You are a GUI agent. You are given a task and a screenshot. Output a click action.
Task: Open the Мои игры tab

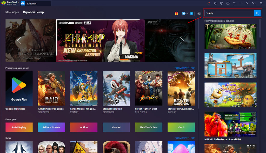point(12,12)
